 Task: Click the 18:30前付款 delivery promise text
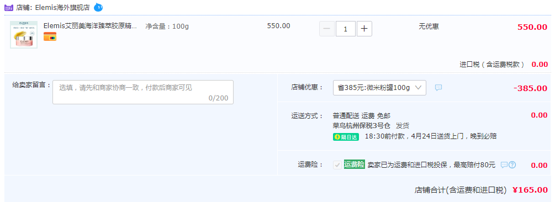point(430,136)
